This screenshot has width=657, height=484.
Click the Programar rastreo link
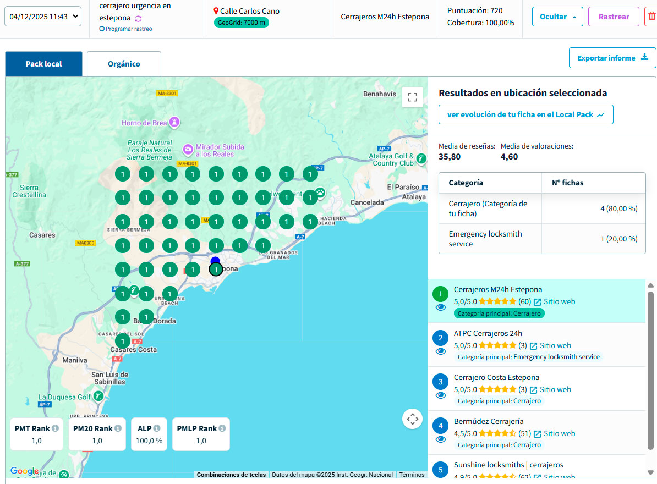pyautogui.click(x=126, y=29)
